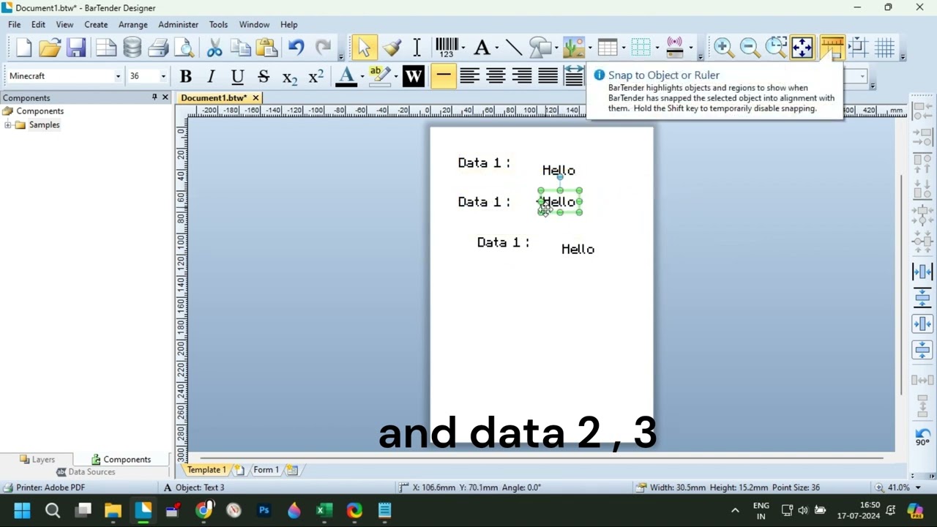Select the text object A tool
Viewport: 937px width, 527px height.
point(482,48)
